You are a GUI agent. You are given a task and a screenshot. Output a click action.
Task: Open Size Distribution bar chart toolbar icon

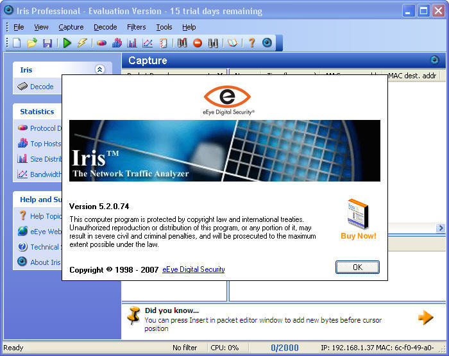point(132,43)
